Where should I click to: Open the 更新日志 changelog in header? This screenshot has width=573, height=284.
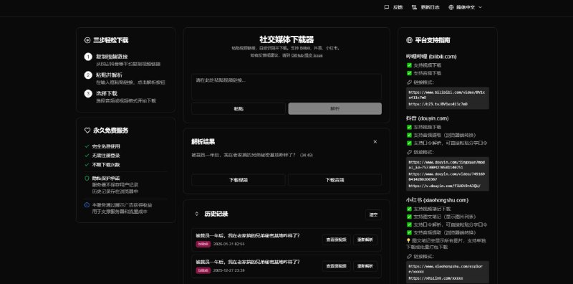pos(425,7)
